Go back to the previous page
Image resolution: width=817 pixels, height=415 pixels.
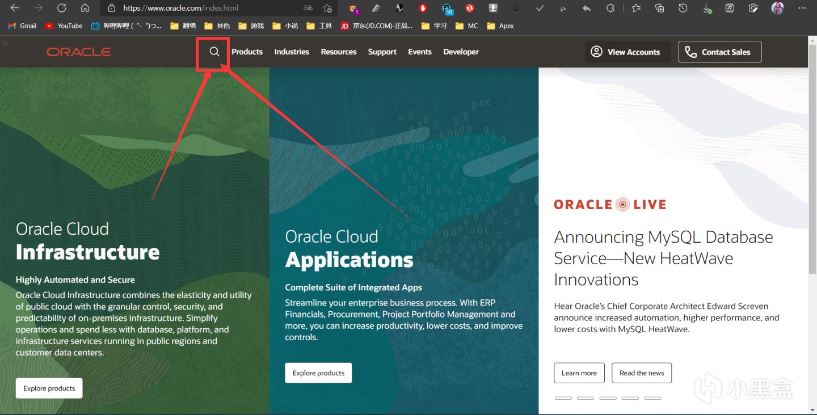(15, 8)
